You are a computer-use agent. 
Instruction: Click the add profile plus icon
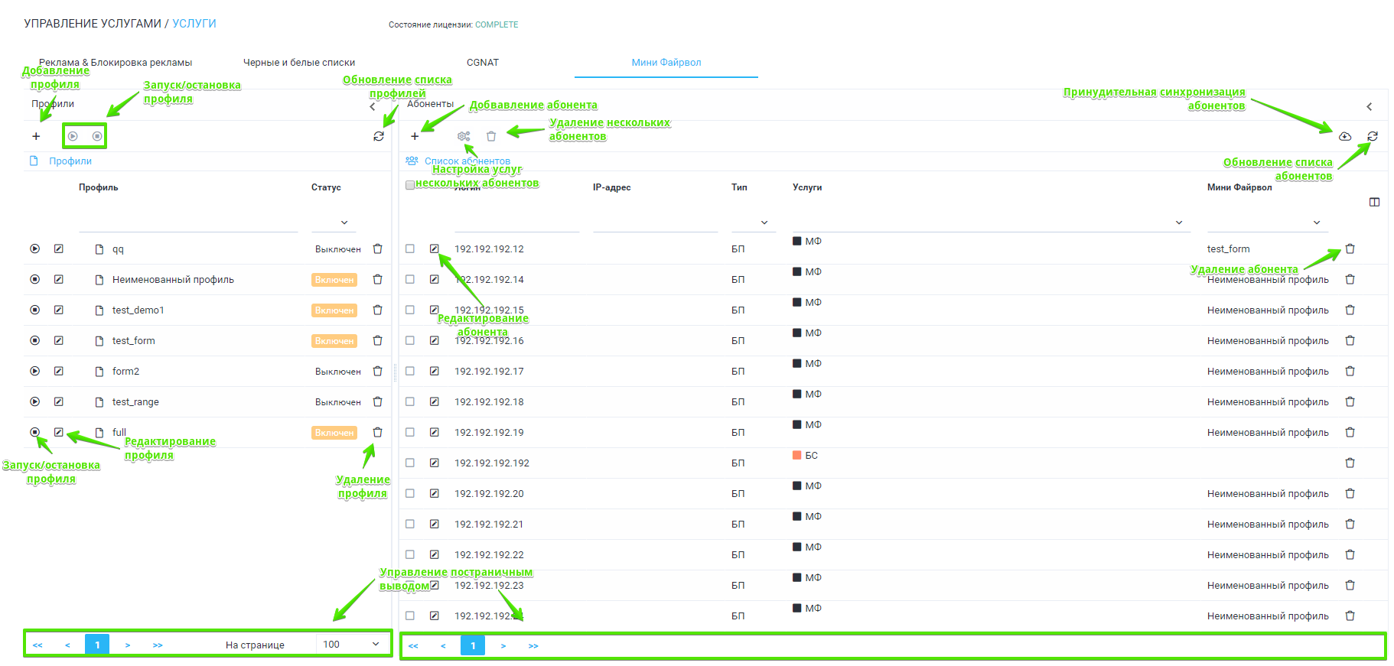pos(36,136)
